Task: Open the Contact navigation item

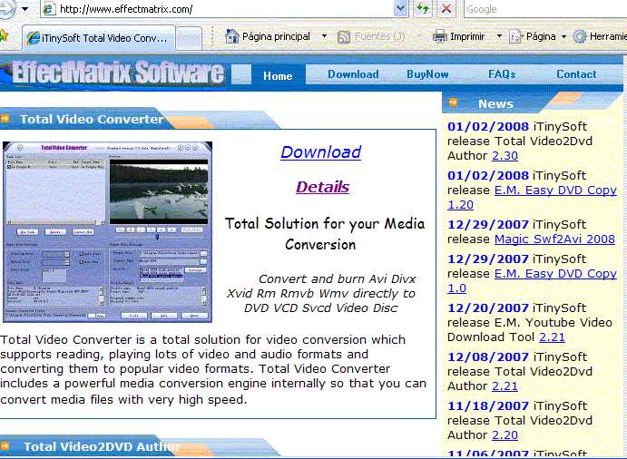Action: [x=576, y=74]
